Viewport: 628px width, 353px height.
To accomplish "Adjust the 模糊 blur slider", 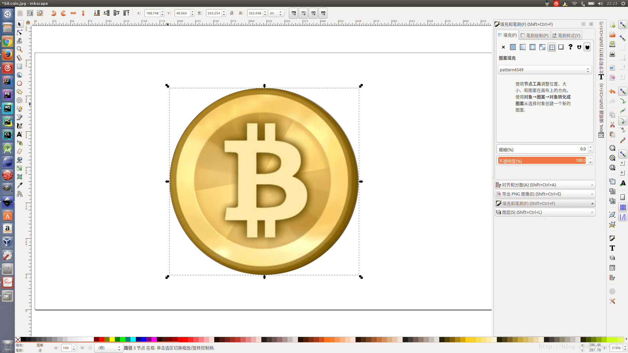I will [542, 149].
